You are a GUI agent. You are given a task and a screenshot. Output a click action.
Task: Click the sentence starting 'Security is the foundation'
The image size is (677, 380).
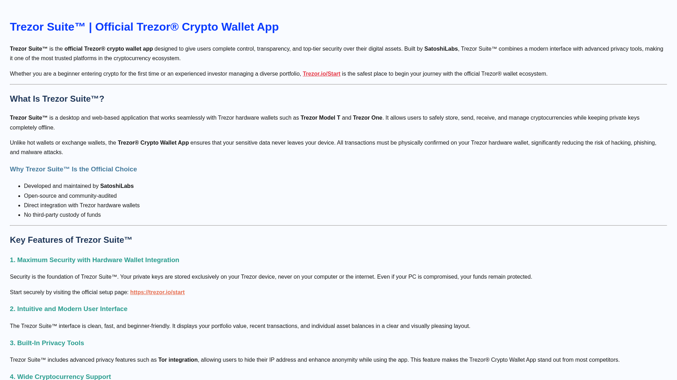click(x=271, y=277)
